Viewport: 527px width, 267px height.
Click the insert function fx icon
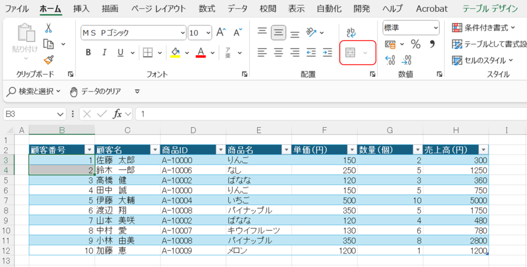(117, 114)
